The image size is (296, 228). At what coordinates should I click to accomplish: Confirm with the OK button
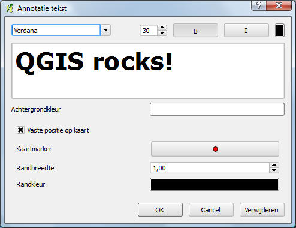[160, 210]
